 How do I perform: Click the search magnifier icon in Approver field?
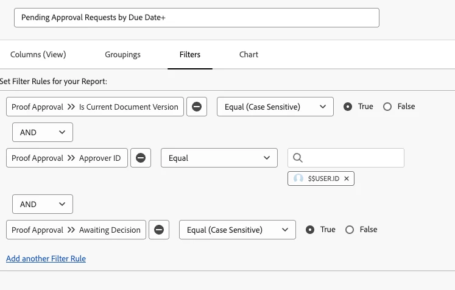click(298, 158)
